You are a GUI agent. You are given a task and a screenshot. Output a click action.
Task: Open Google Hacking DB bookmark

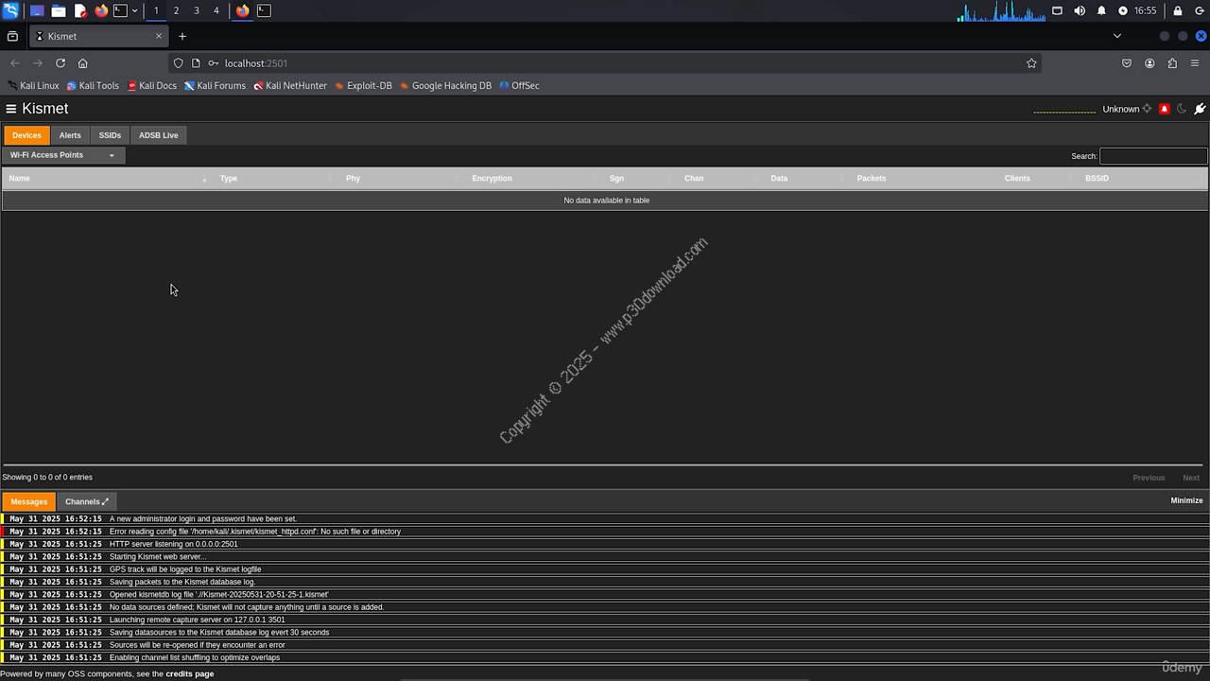pyautogui.click(x=445, y=86)
